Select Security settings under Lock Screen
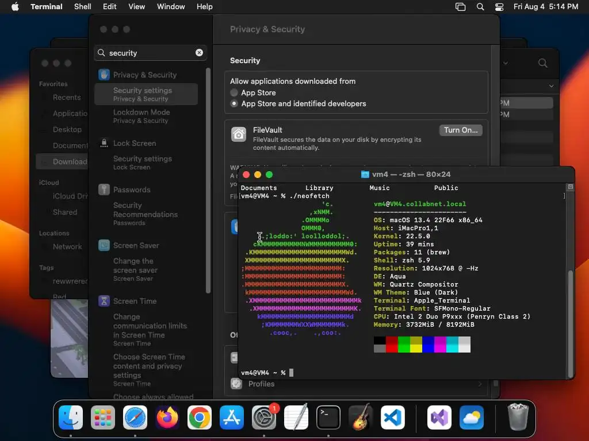The width and height of the screenshot is (589, 441). [146, 163]
